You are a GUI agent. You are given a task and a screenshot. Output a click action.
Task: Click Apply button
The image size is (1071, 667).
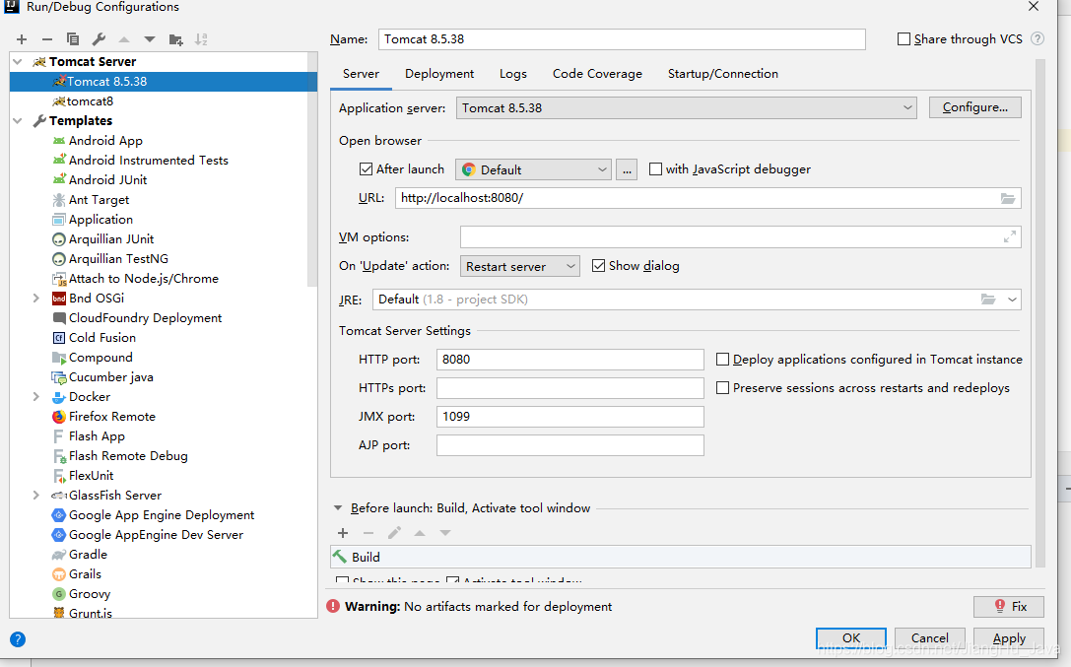(1009, 638)
